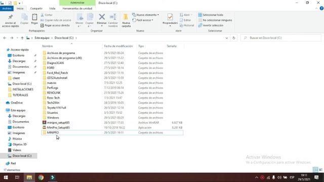Click the Buscar en Disco local search box
The width and height of the screenshot is (324, 182).
pos(280,38)
